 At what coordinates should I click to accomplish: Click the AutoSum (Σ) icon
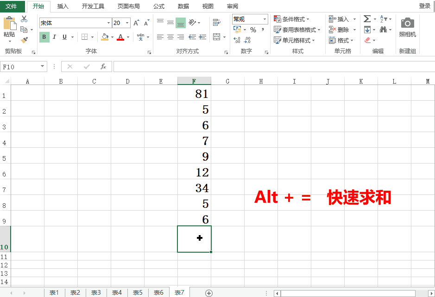point(367,18)
